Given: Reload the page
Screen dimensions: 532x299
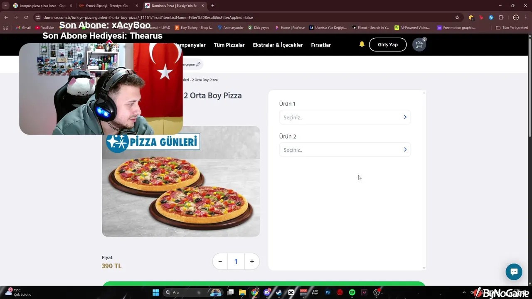Looking at the screenshot, I should pyautogui.click(x=26, y=17).
